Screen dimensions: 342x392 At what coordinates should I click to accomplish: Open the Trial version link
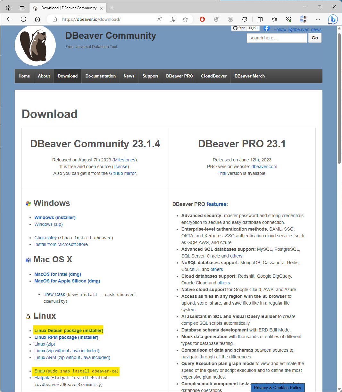tap(222, 173)
